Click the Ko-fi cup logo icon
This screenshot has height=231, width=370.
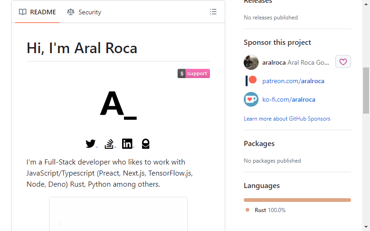click(251, 99)
